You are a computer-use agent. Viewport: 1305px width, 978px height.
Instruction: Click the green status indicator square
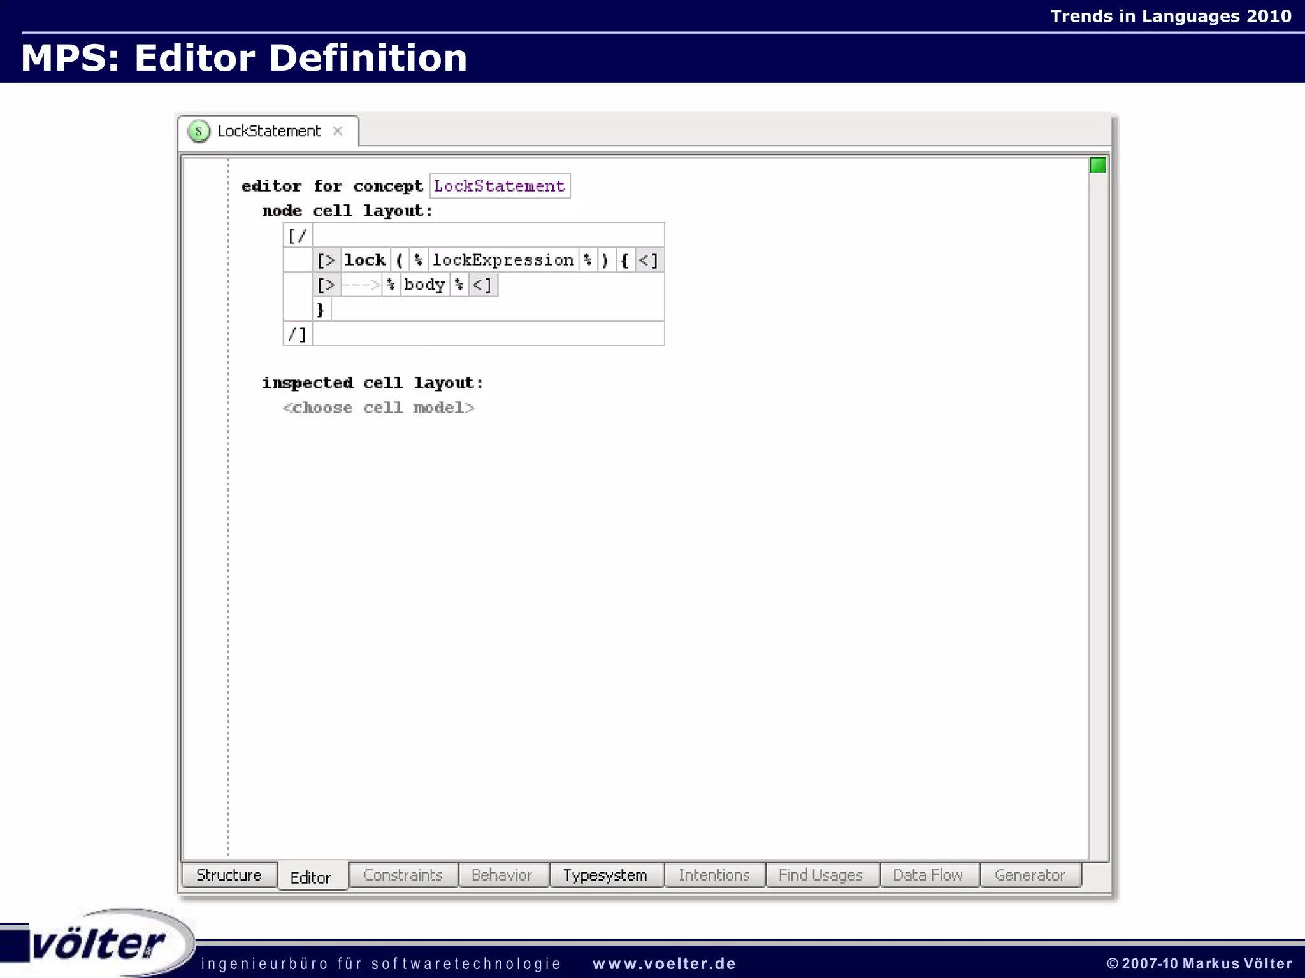pyautogui.click(x=1097, y=166)
